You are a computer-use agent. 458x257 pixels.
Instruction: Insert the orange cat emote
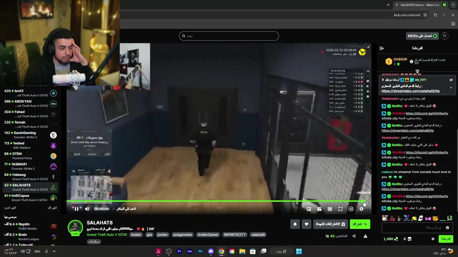point(435,218)
